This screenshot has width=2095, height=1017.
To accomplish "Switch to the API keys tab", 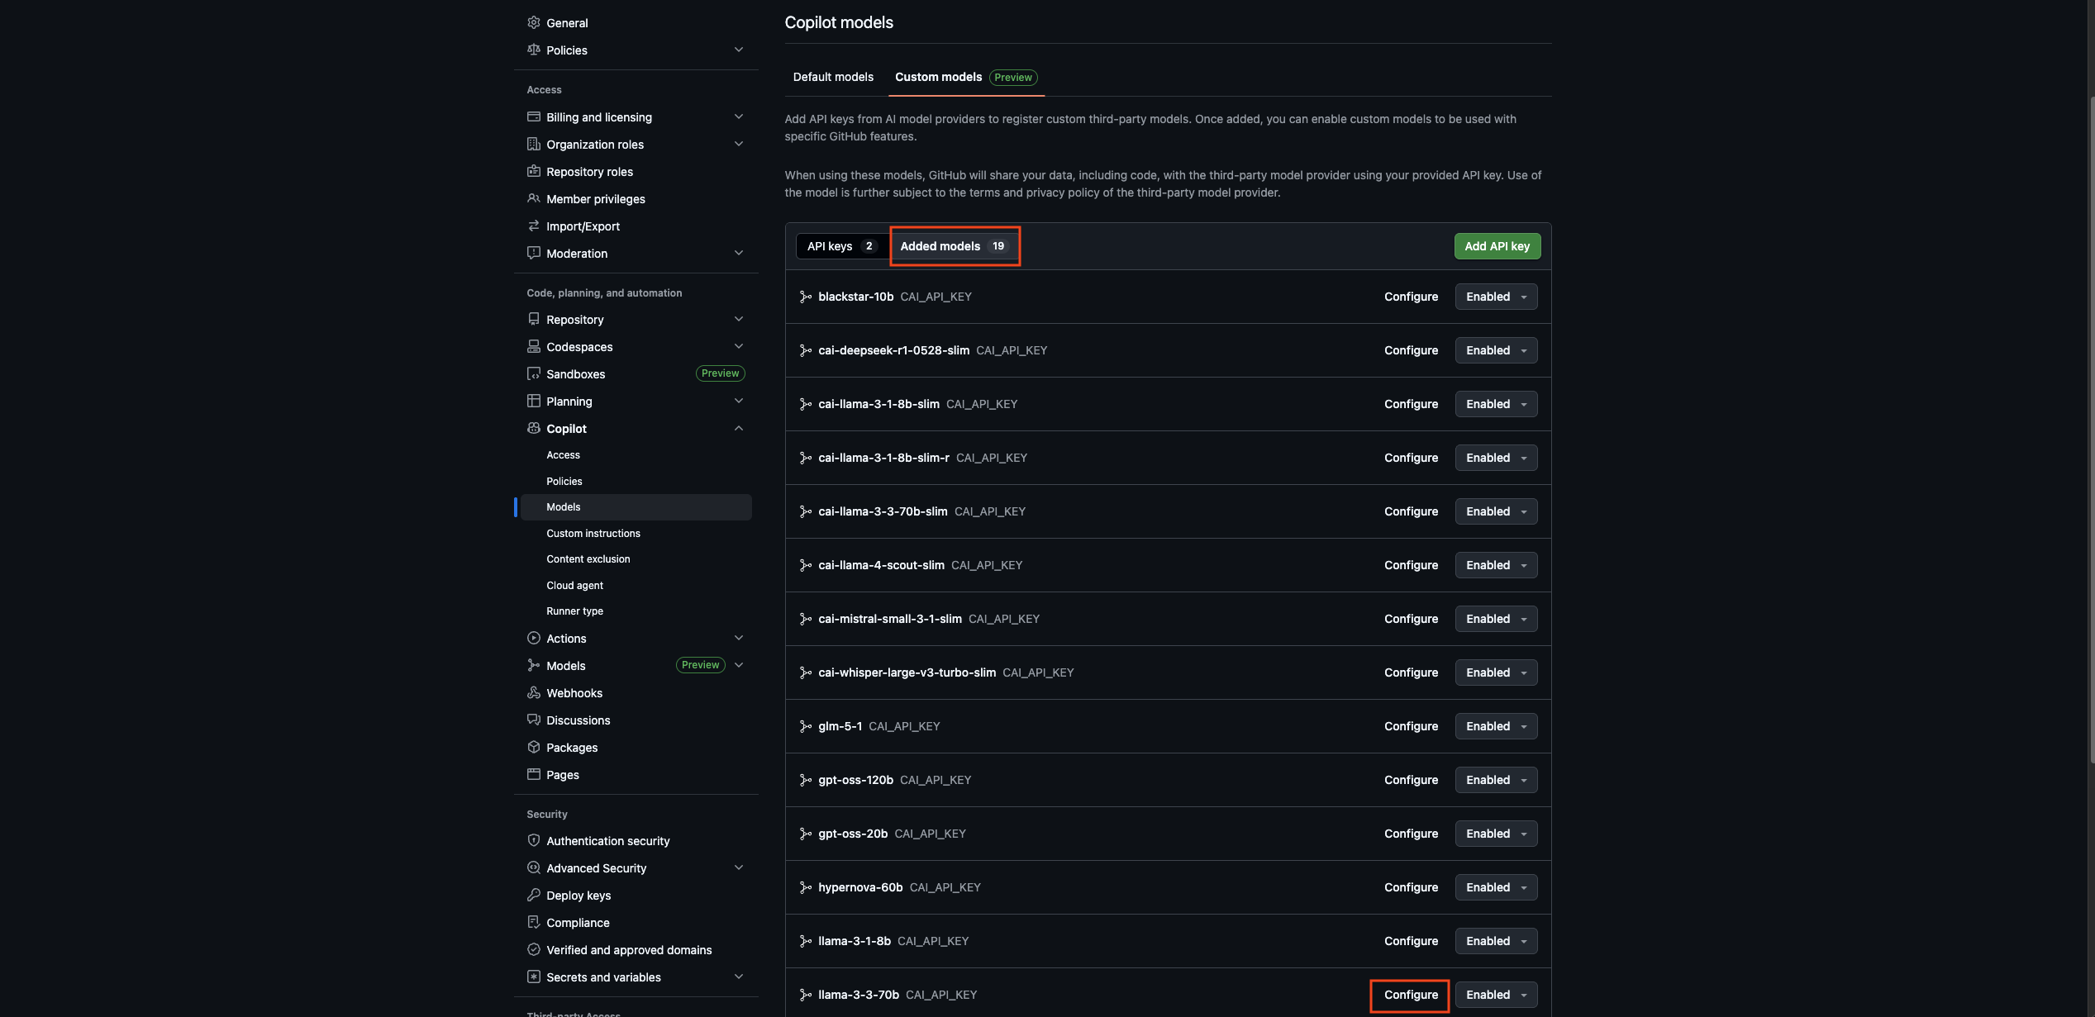I will (x=841, y=246).
